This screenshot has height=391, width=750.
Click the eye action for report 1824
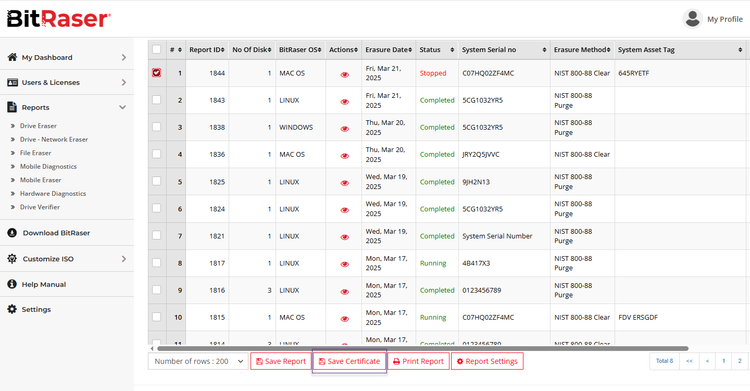pos(344,210)
